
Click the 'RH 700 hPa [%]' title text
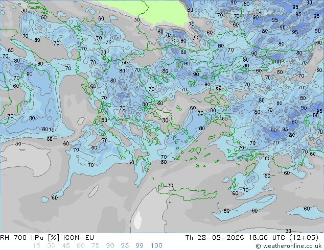point(30,238)
